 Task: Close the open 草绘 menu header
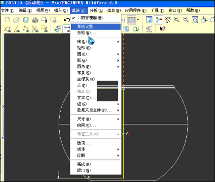[x=78, y=11]
